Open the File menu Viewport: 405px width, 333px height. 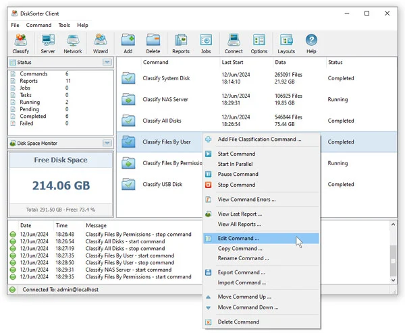pyautogui.click(x=15, y=25)
